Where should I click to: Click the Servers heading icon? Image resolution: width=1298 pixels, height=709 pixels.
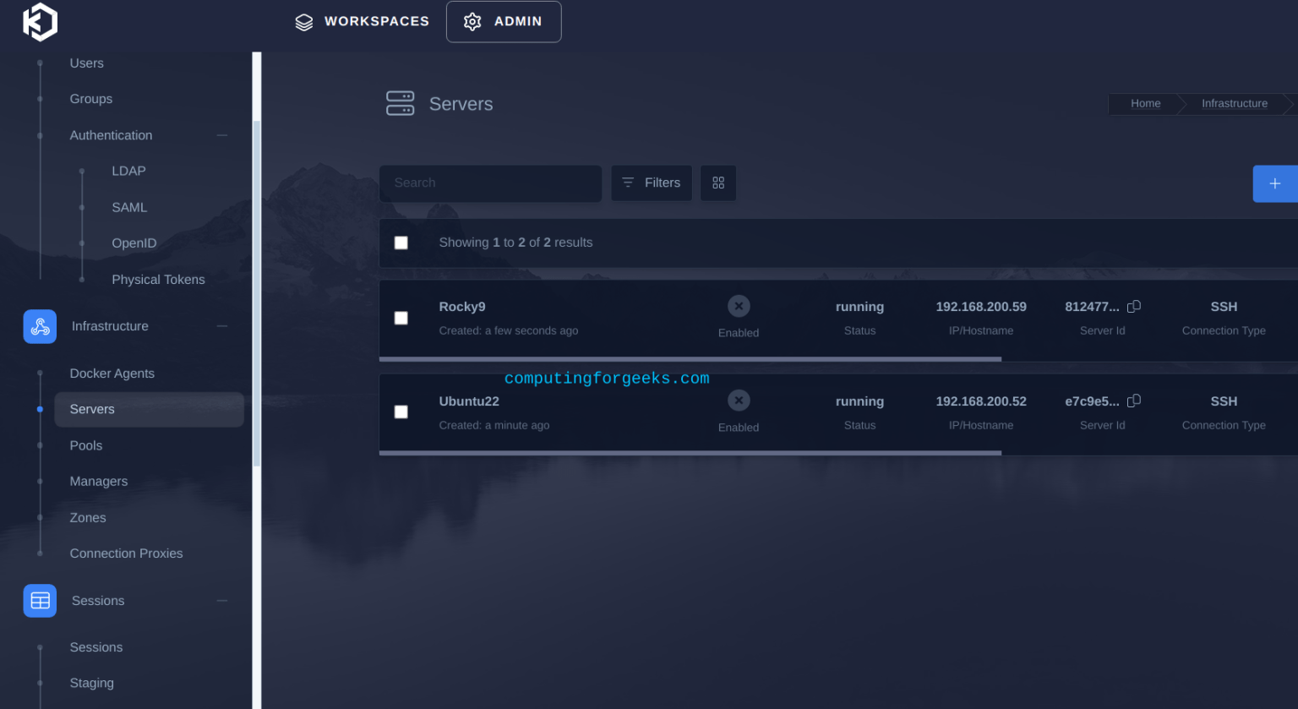pos(401,102)
